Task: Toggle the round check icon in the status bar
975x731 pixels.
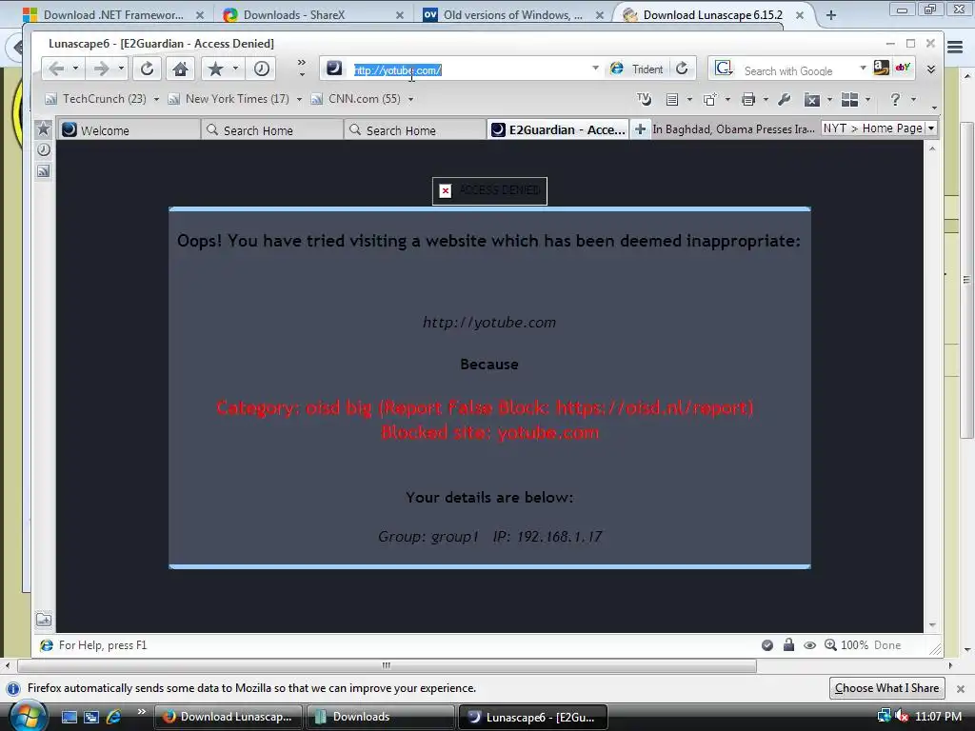Action: [767, 645]
